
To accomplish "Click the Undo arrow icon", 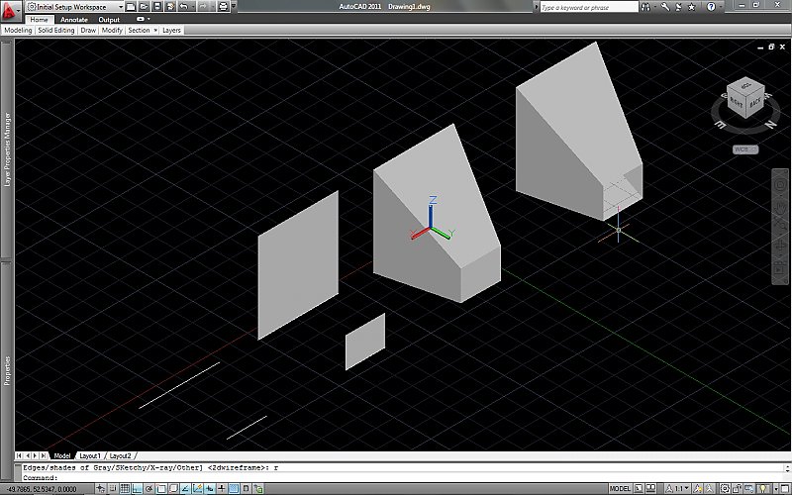I will [x=184, y=7].
